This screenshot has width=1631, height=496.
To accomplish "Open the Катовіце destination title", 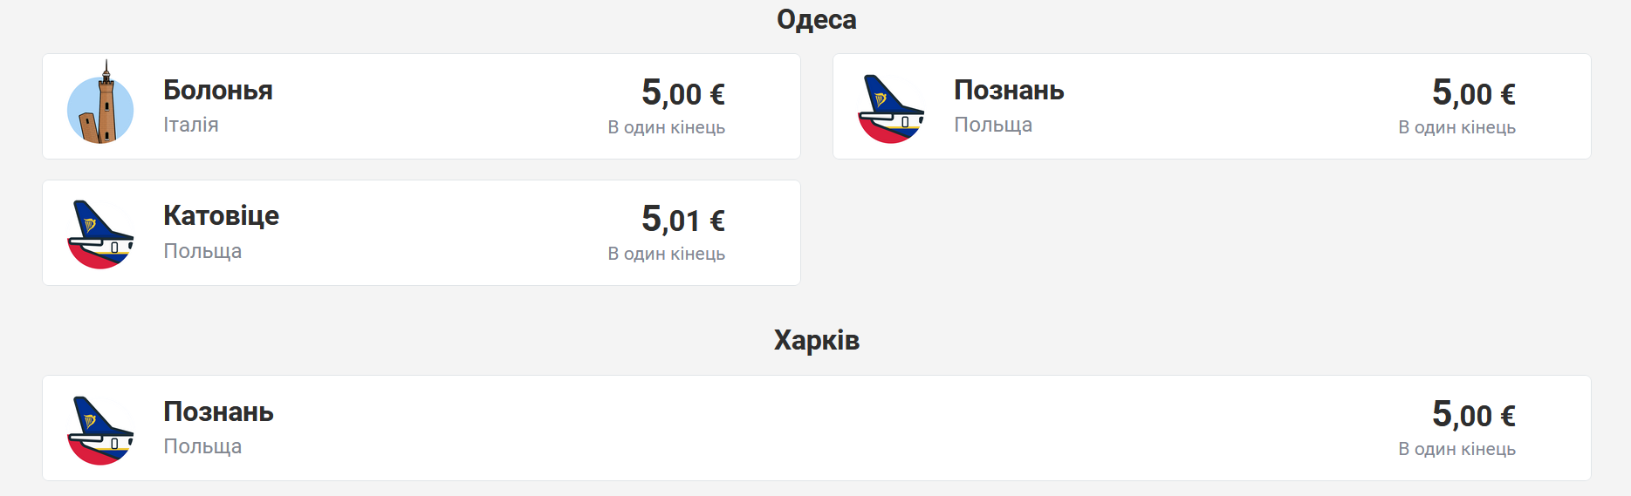I will click(221, 216).
